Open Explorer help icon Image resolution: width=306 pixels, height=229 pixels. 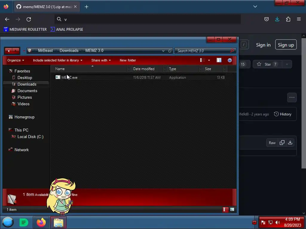230,60
